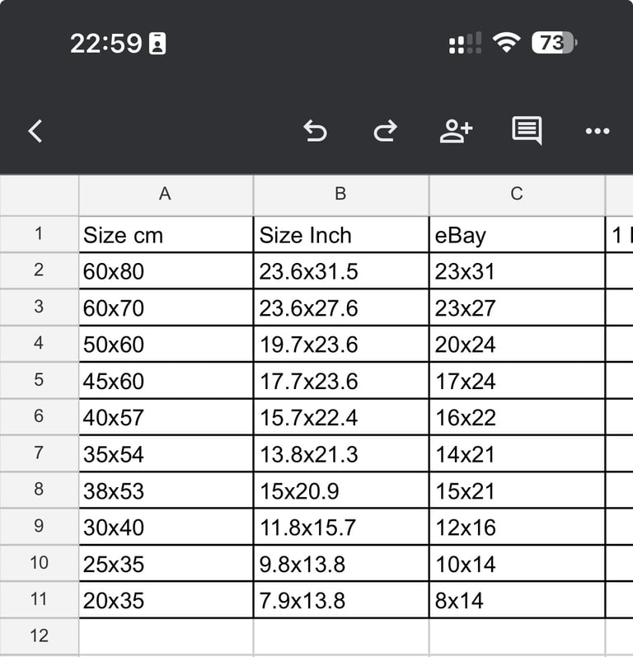Undo the last edit

point(315,131)
